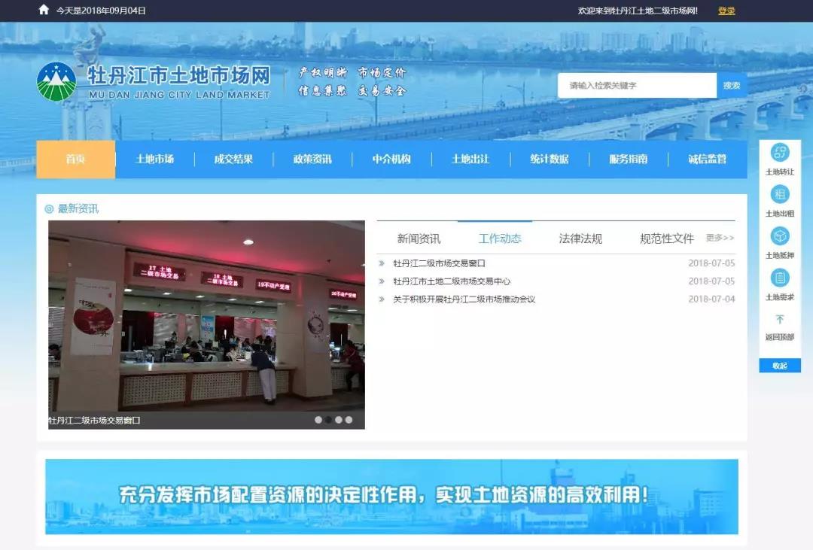Open the 统计数据 navigation menu item
813x550 pixels.
[549, 160]
